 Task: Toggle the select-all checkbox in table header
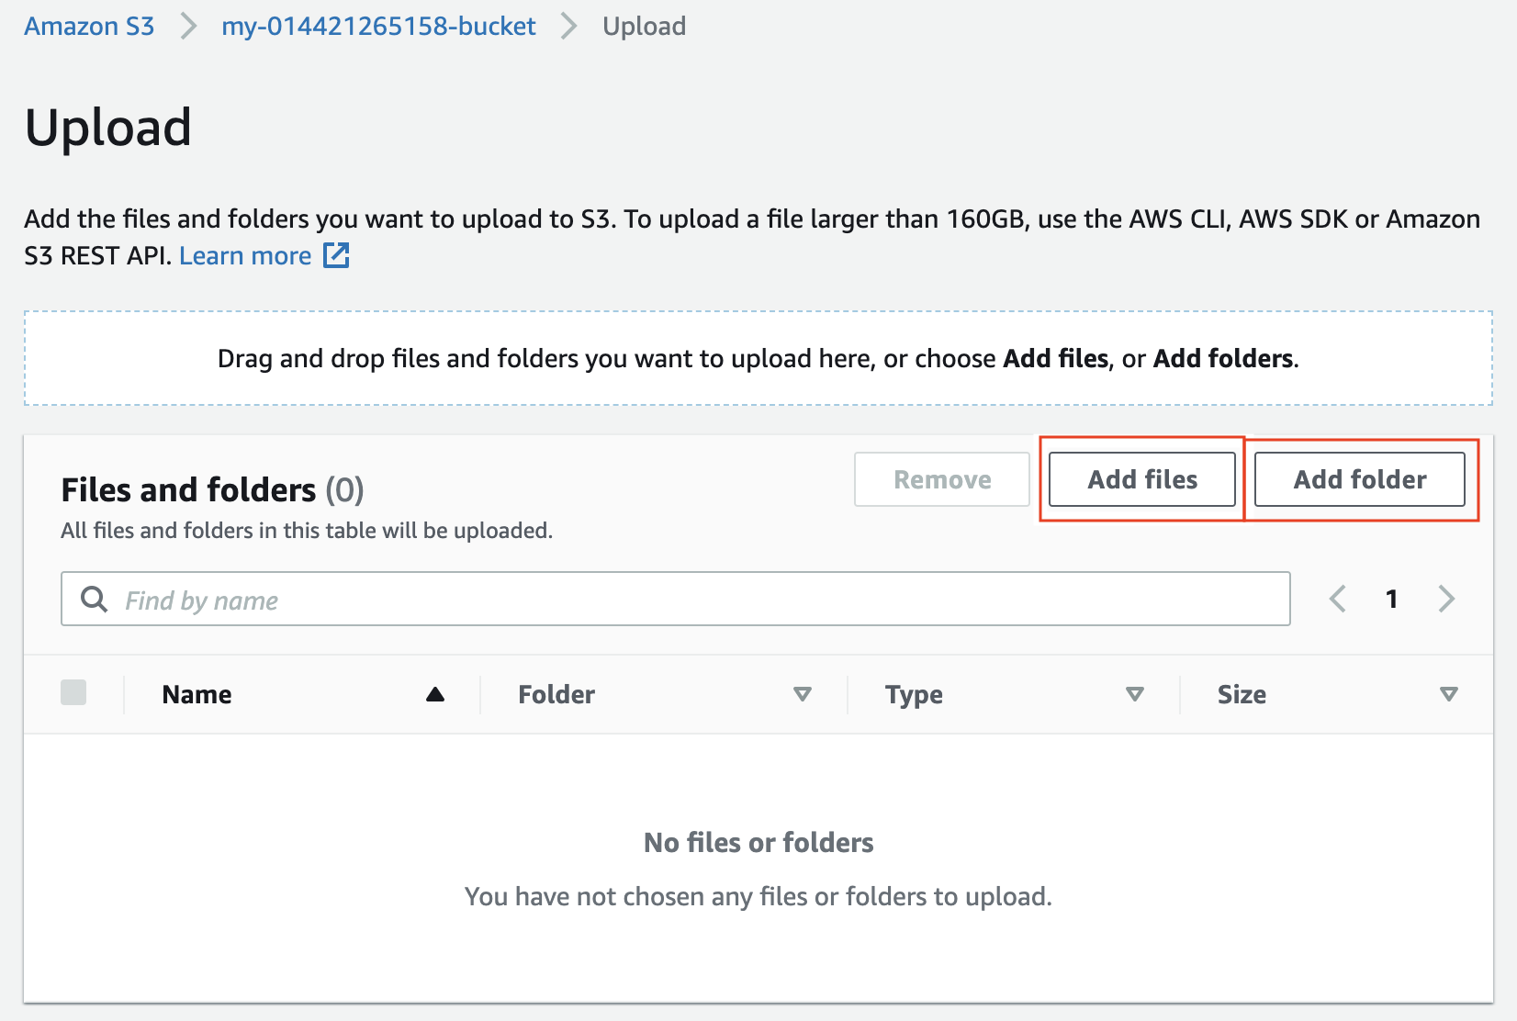click(x=73, y=692)
